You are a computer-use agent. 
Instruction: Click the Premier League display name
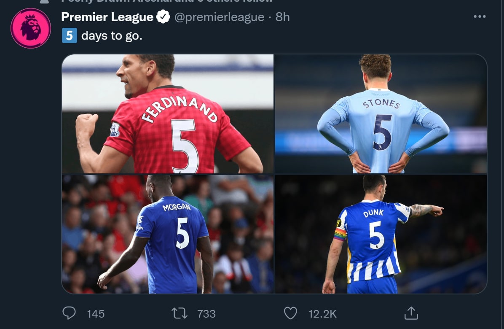point(107,17)
